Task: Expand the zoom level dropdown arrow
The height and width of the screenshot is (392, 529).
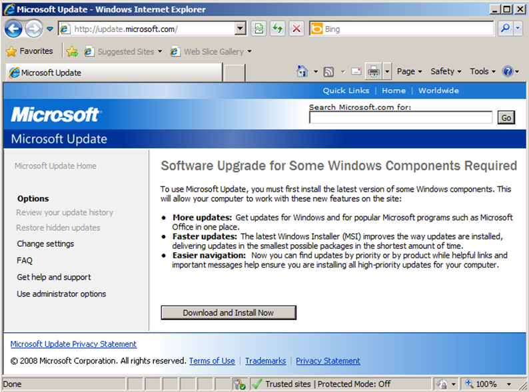Action: (x=509, y=384)
